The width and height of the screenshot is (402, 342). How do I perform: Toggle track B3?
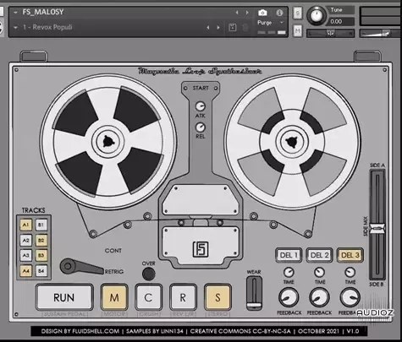click(41, 255)
